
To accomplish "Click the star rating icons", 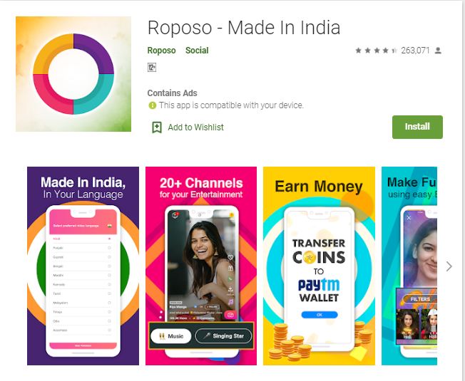I will coord(377,51).
